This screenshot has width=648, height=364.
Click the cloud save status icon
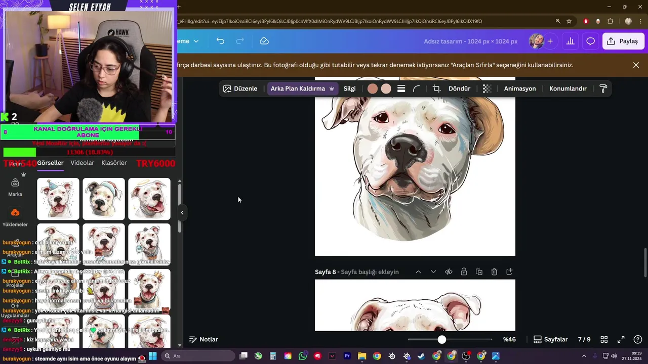[x=264, y=41]
